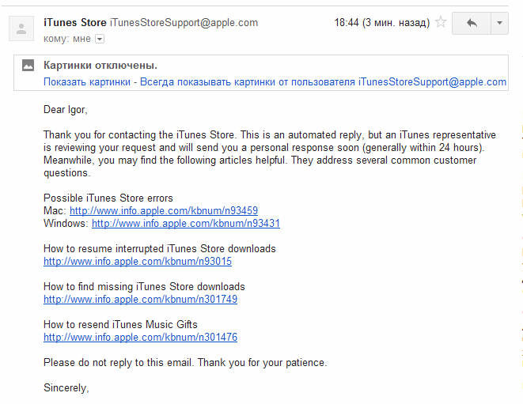Viewport: 523px width, 404px height.
Task: Click sender address iTunesStoreSupport@apple.com in header
Action: coord(184,22)
